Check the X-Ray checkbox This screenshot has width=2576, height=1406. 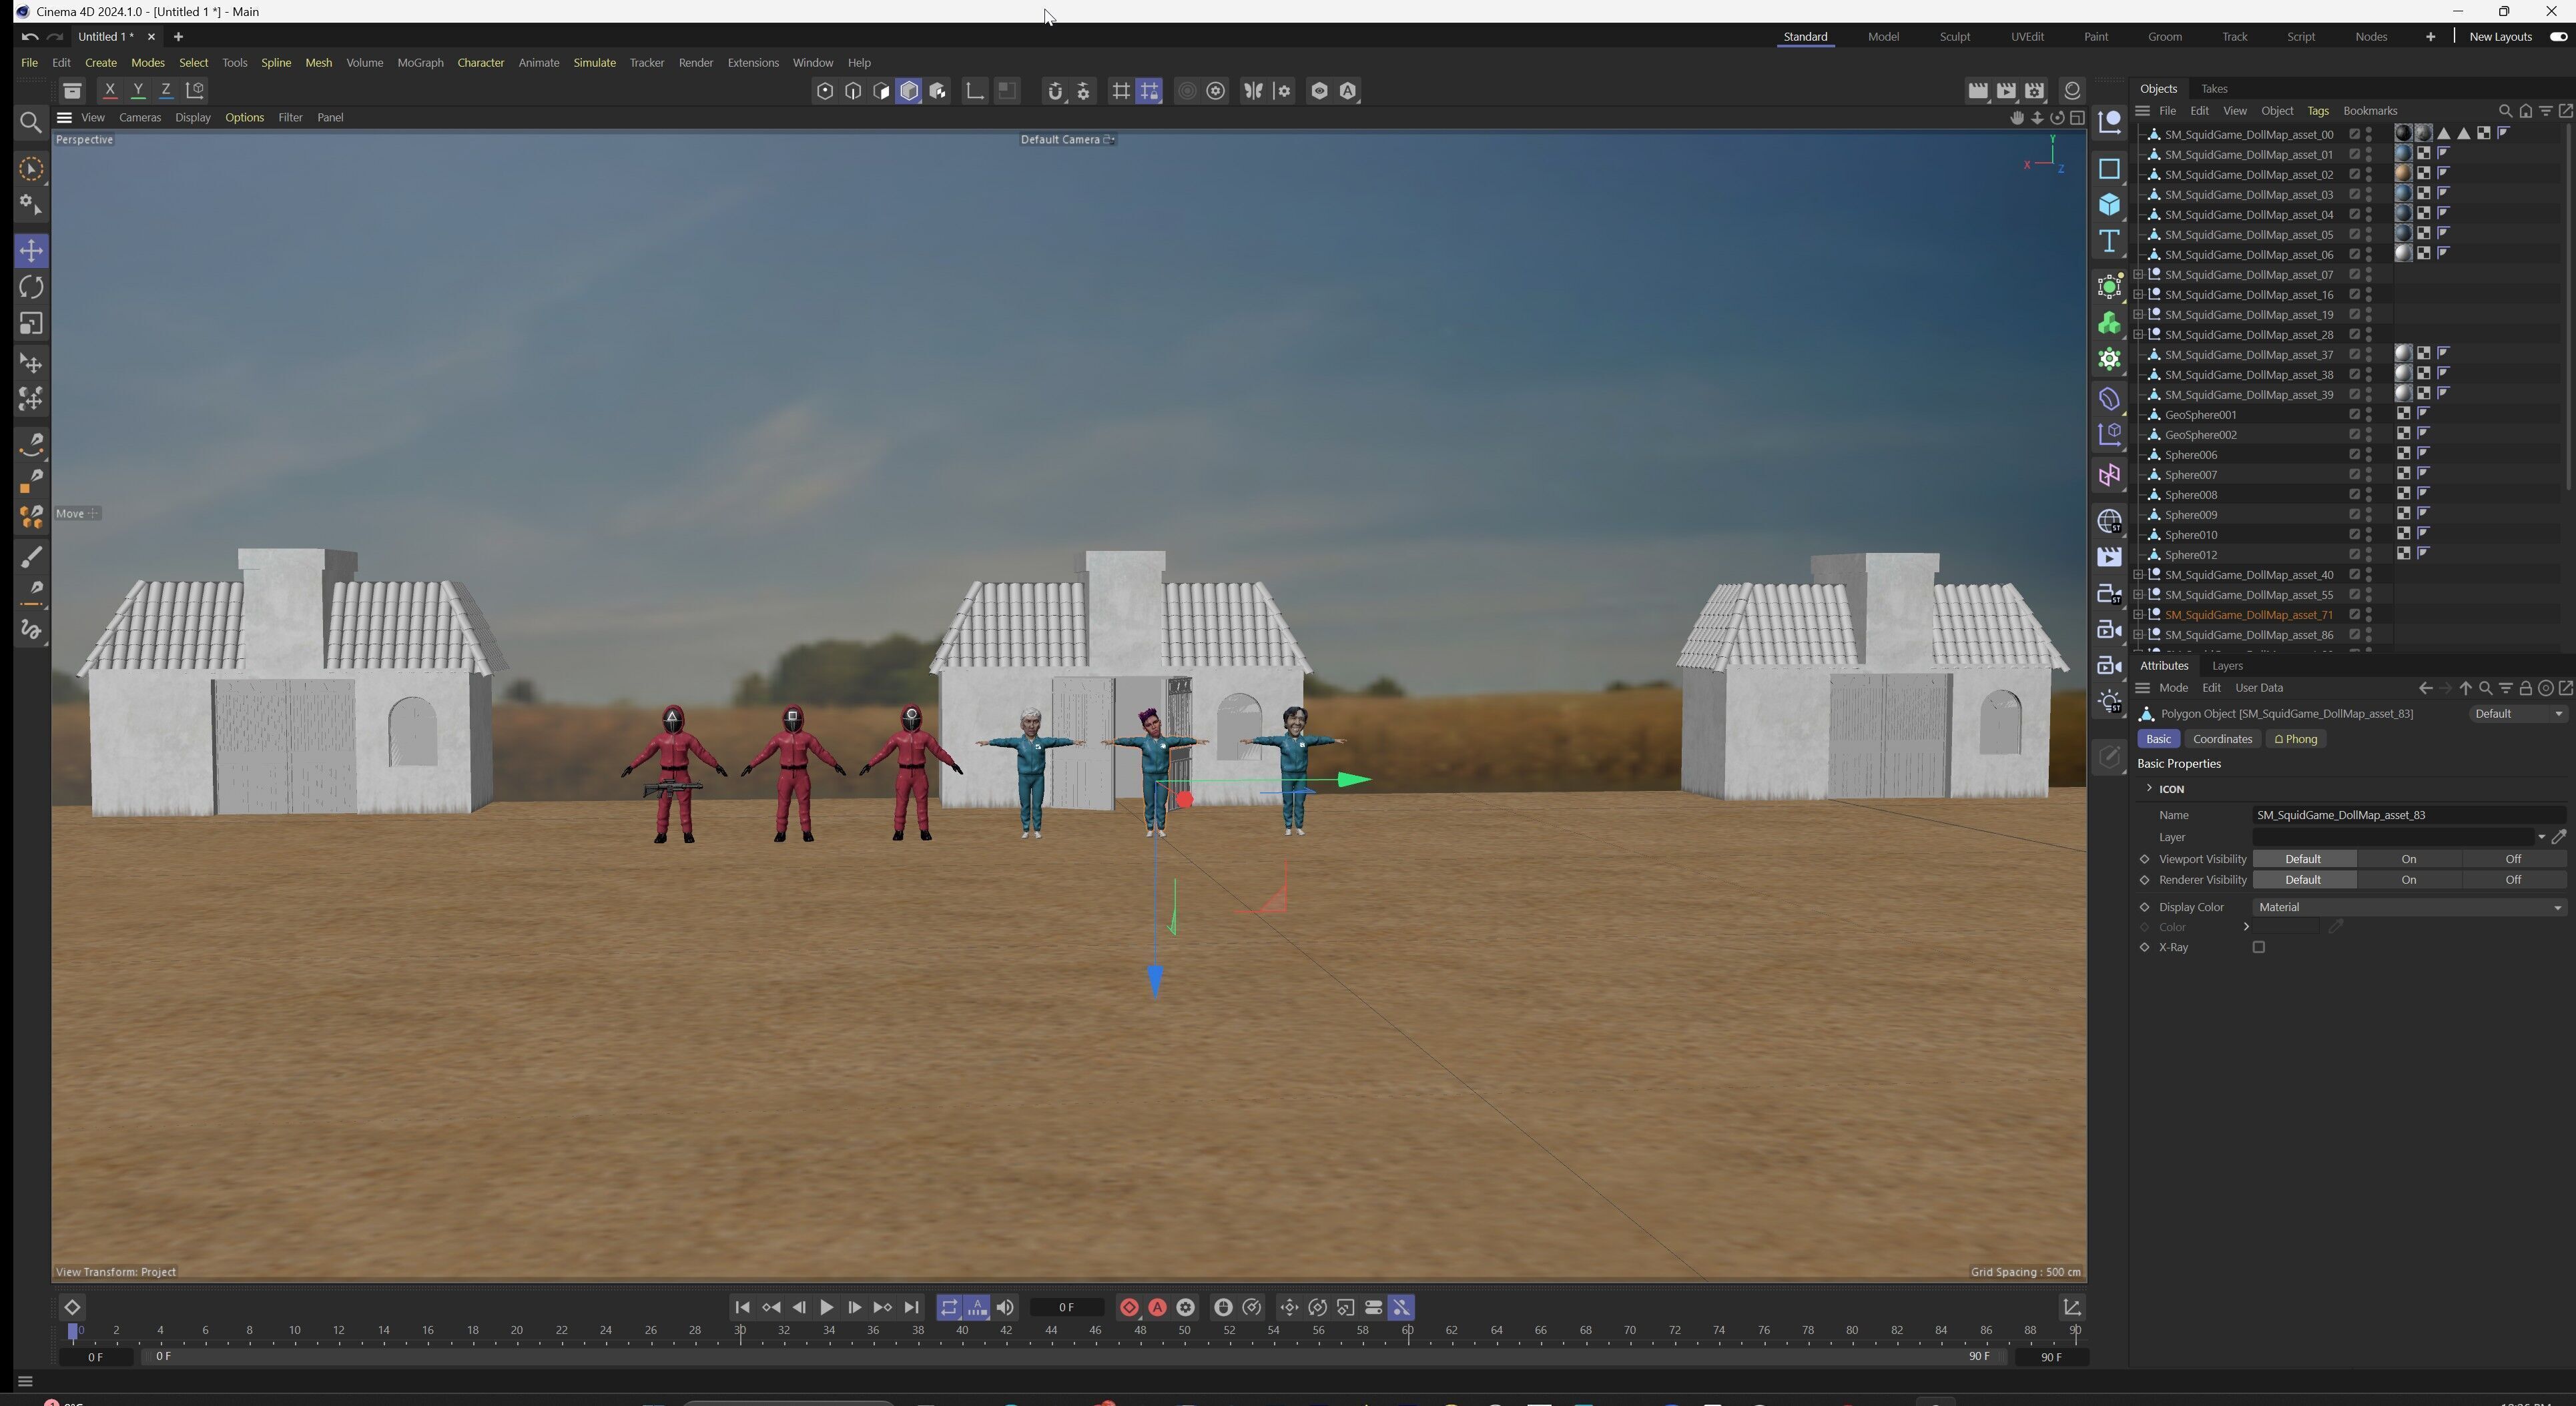coord(2258,948)
